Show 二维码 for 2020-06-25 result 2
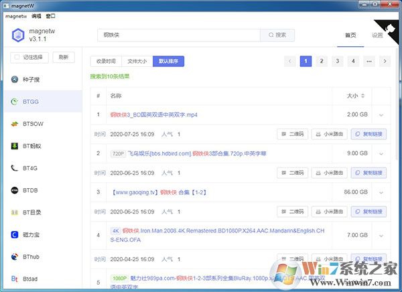The width and height of the screenshot is (402, 292). click(293, 173)
